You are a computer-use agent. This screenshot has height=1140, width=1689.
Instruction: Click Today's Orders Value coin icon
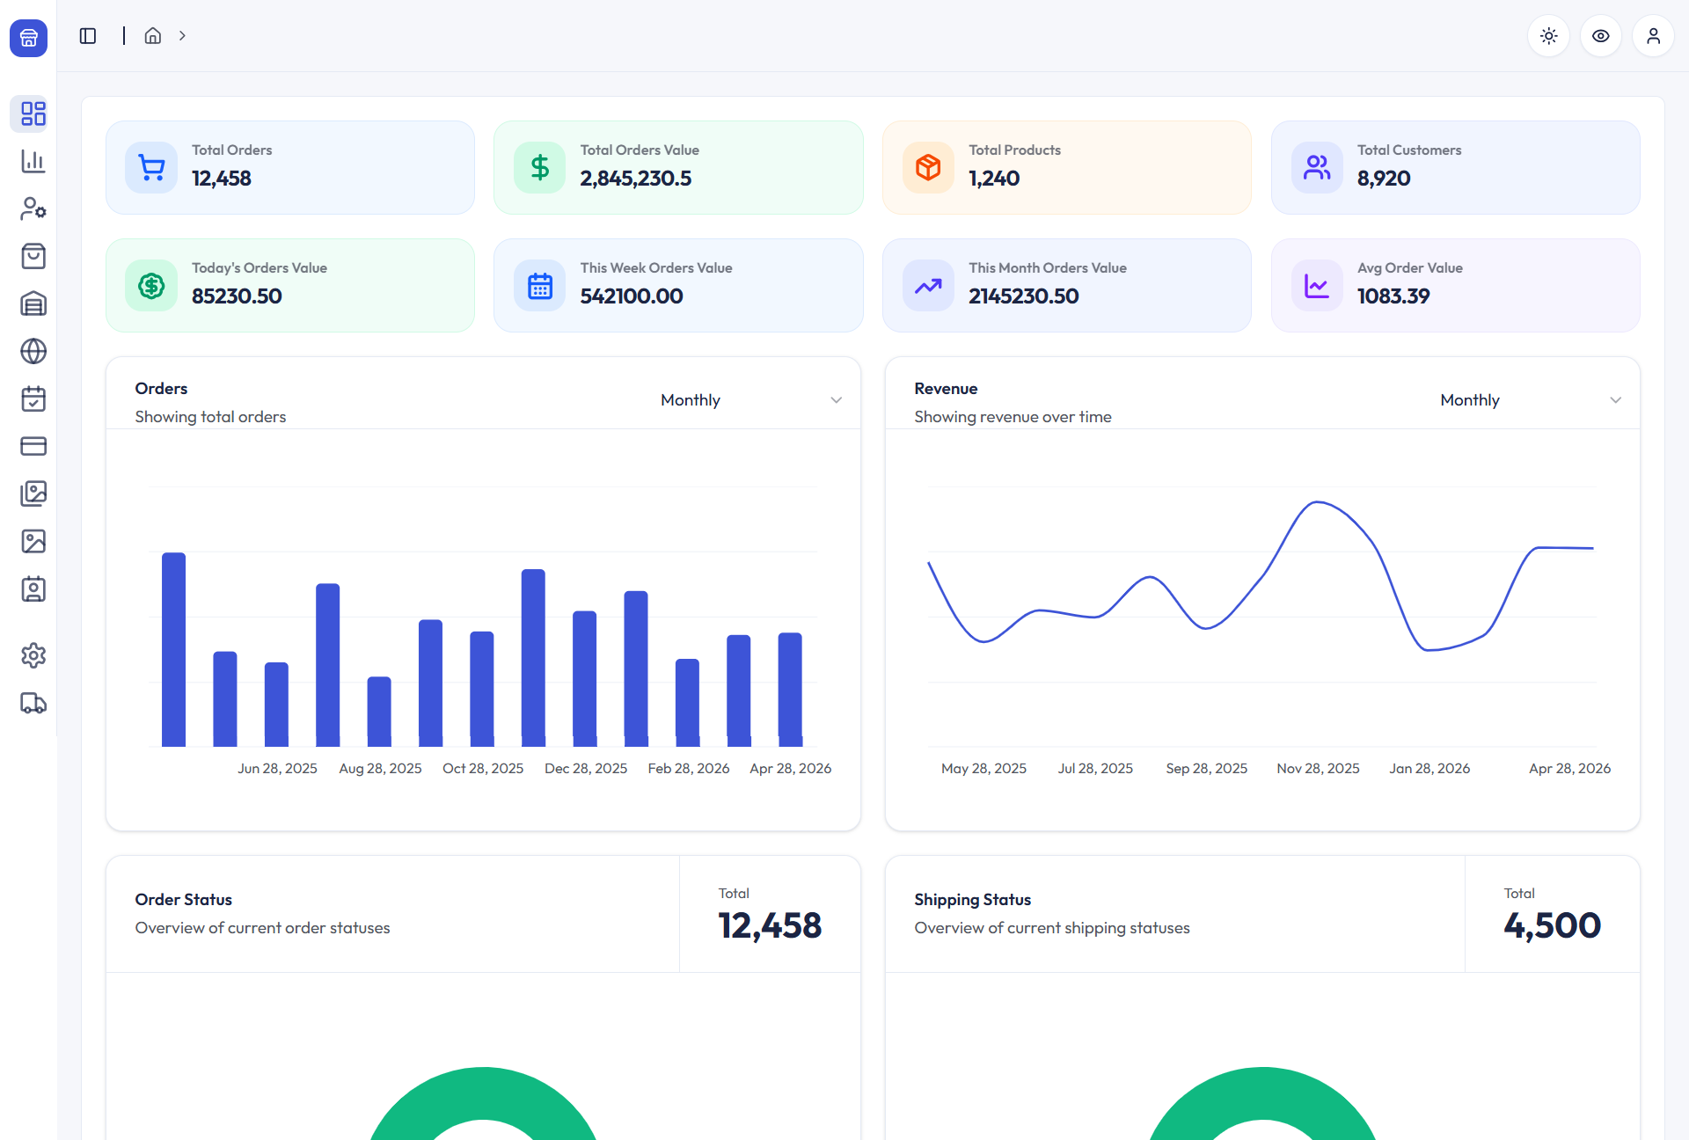point(151,285)
